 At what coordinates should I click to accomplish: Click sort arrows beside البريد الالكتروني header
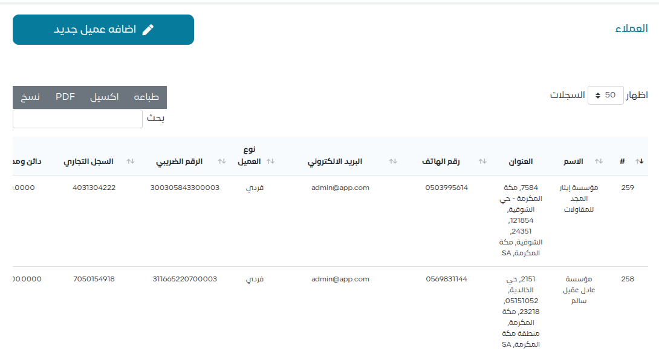[393, 162]
